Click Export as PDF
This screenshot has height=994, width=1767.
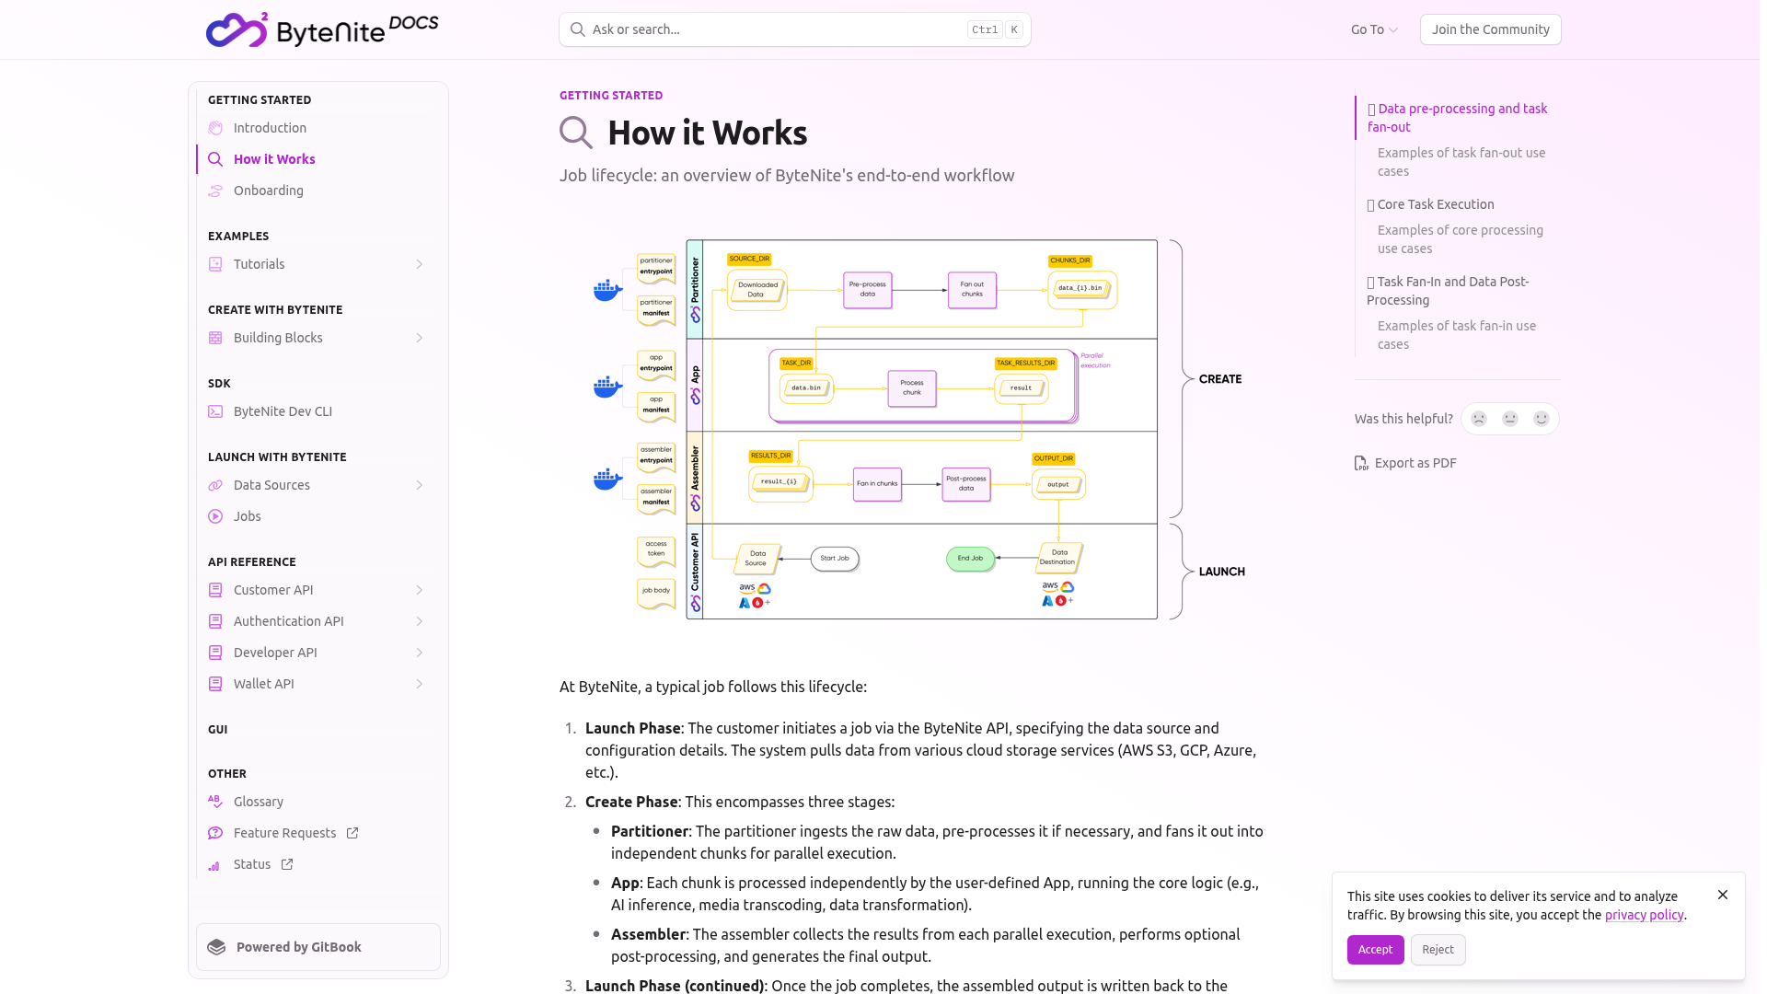tap(1405, 463)
